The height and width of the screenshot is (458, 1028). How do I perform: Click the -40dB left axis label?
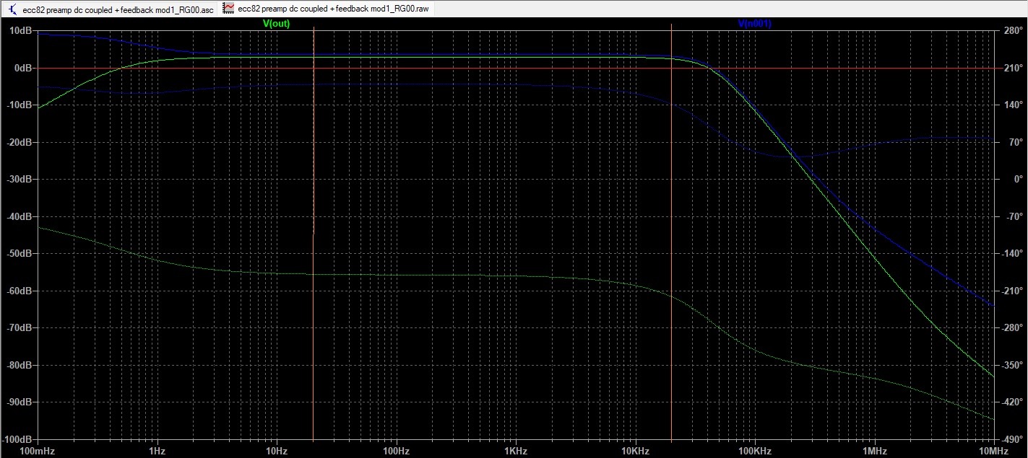point(18,216)
